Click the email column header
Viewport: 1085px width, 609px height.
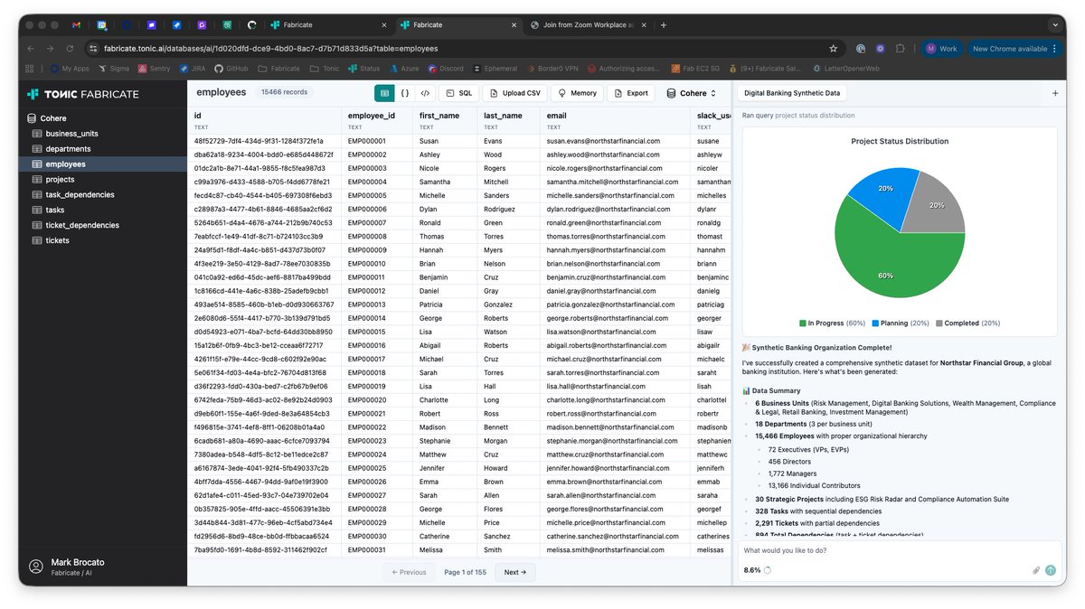[x=616, y=120]
